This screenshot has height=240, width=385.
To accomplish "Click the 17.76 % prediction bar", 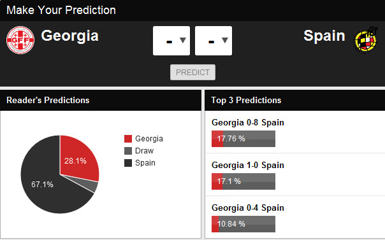I will pos(243,139).
